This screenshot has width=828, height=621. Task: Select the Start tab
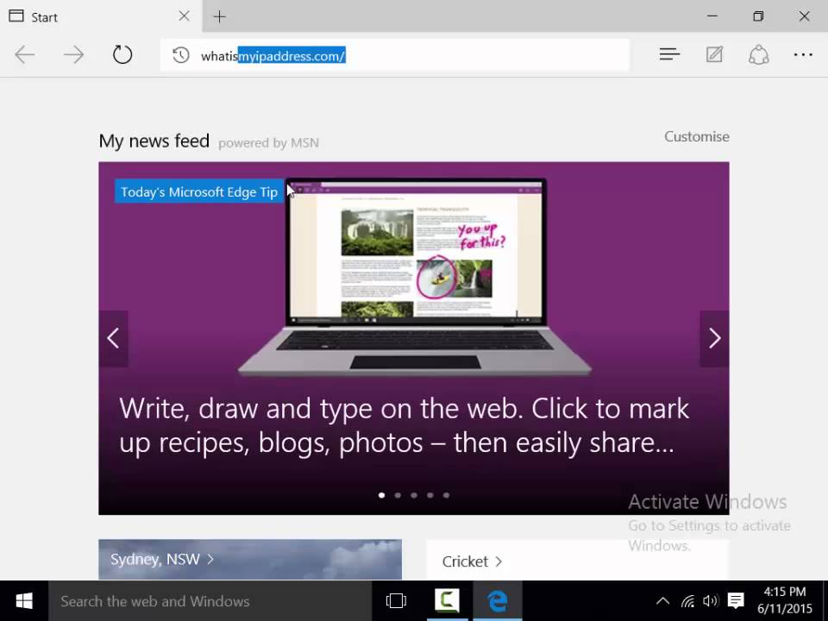pos(100,16)
